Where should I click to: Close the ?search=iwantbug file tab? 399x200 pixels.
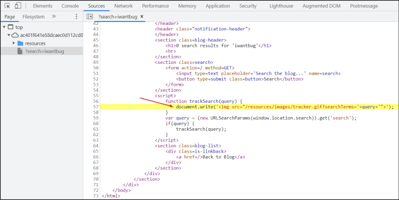click(142, 16)
